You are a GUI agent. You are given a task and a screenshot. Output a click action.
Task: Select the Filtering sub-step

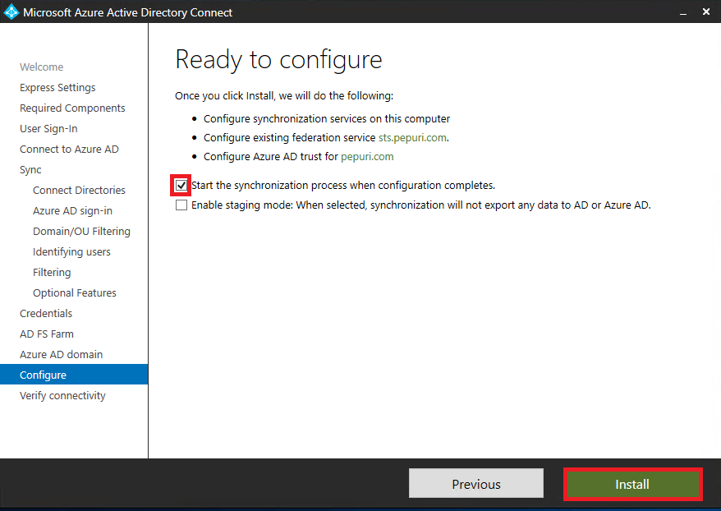(x=52, y=273)
